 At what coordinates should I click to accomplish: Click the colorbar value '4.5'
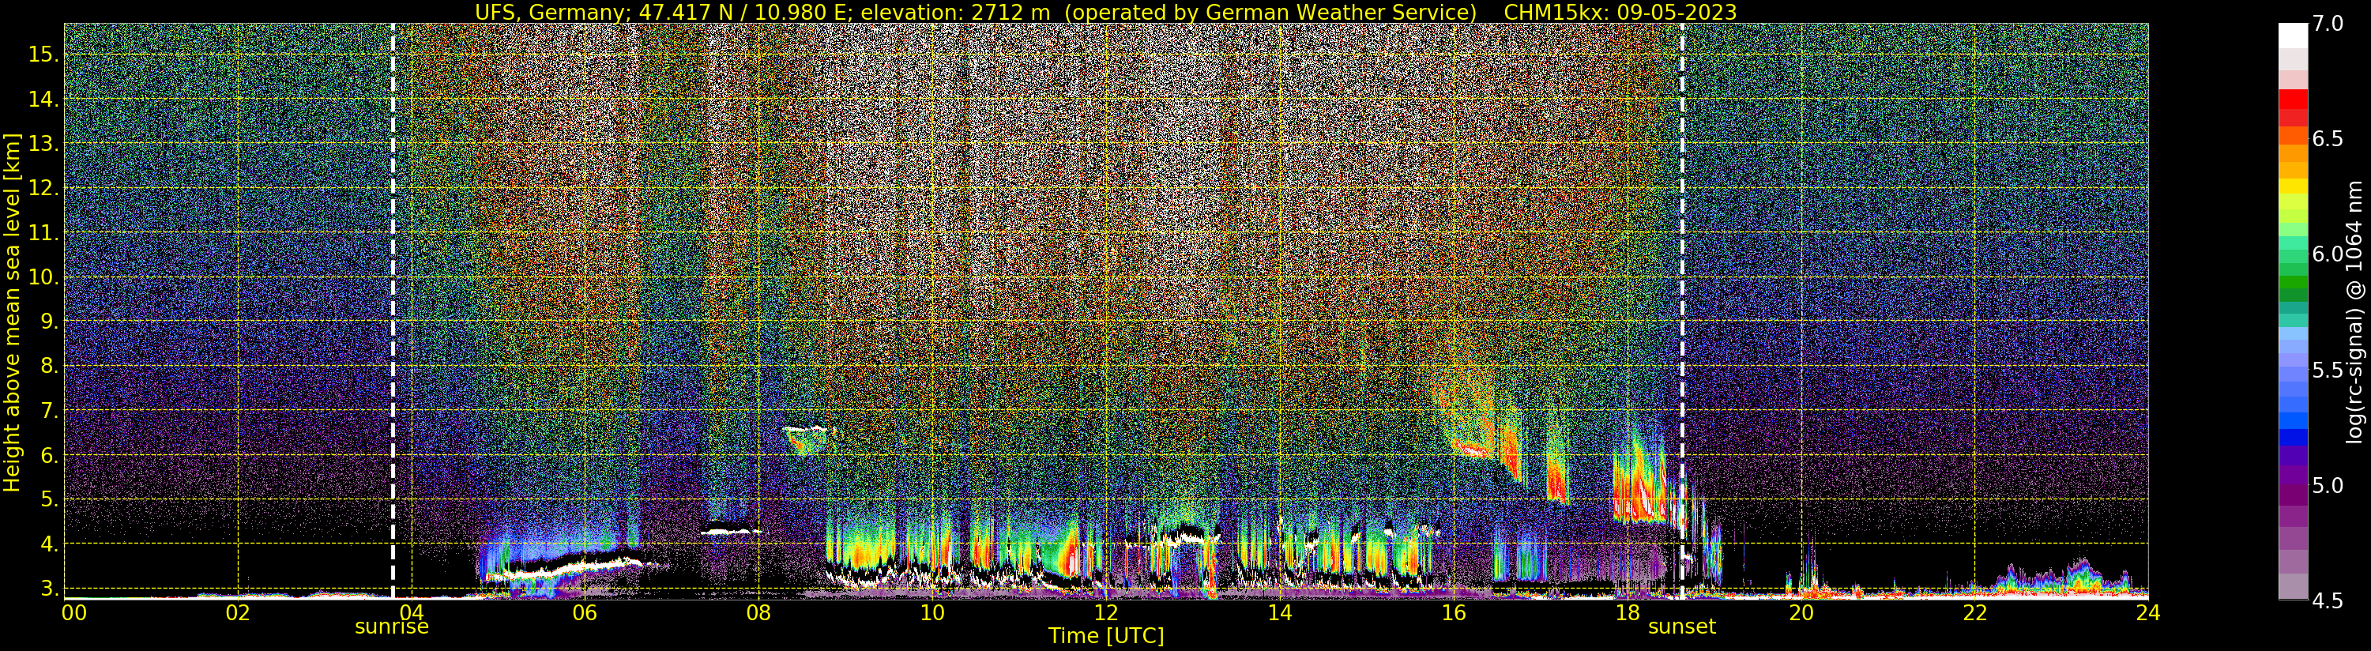[2328, 600]
